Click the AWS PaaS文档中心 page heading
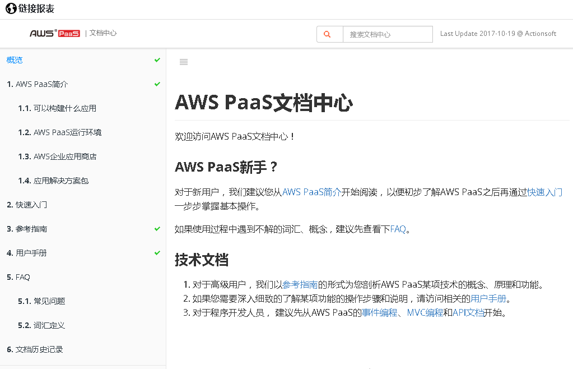The height and width of the screenshot is (369, 573). coord(264,103)
